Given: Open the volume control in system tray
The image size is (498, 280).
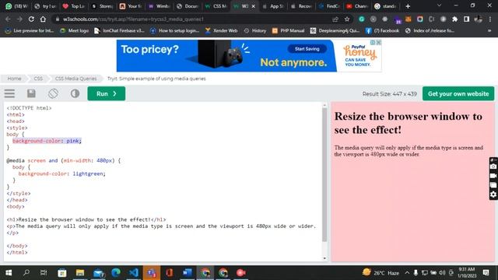Looking at the screenshot, I should coord(442,273).
